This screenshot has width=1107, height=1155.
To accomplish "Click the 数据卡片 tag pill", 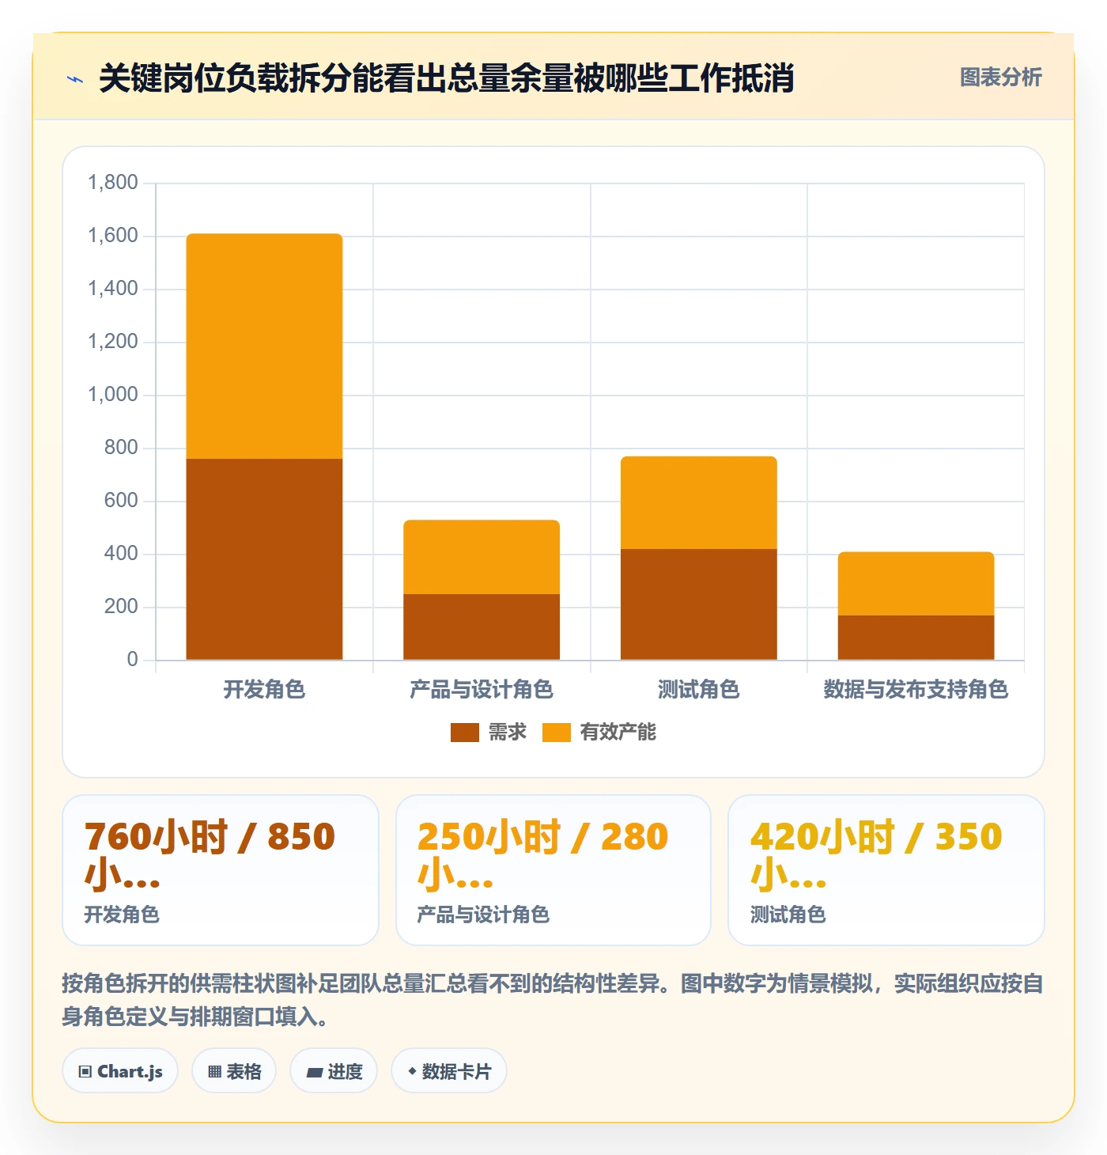I will [449, 1071].
